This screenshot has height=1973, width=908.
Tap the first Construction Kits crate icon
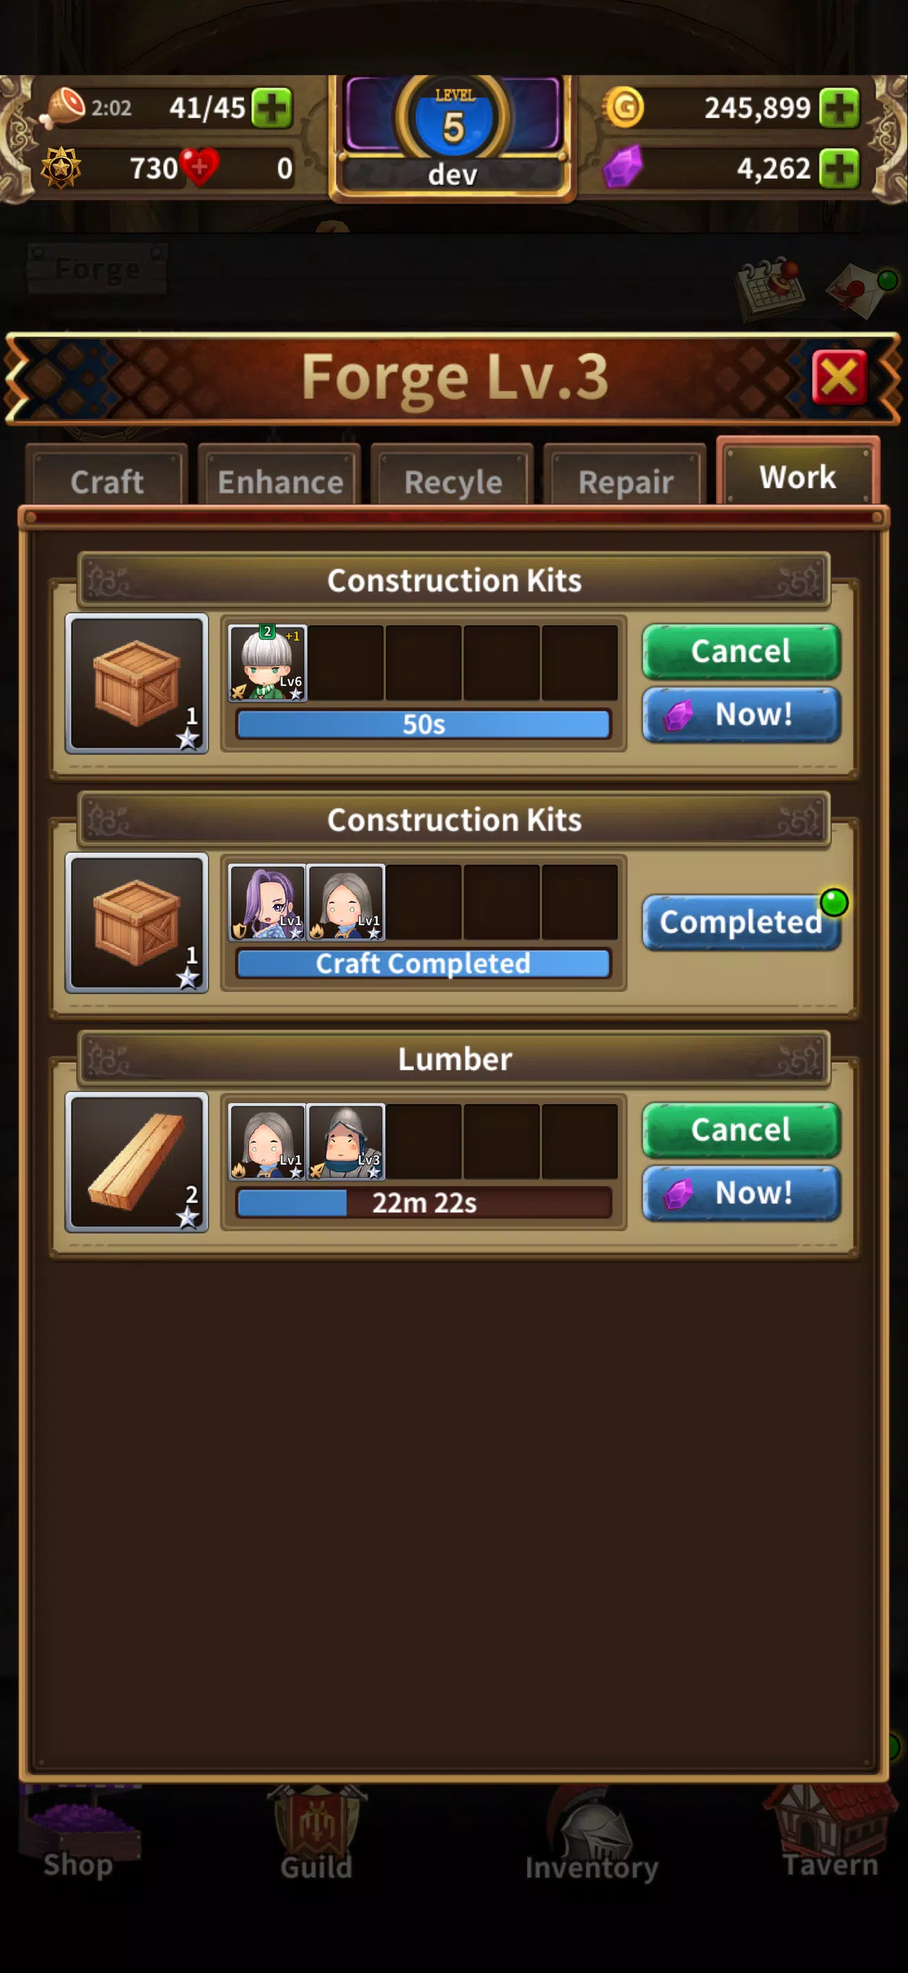point(137,682)
